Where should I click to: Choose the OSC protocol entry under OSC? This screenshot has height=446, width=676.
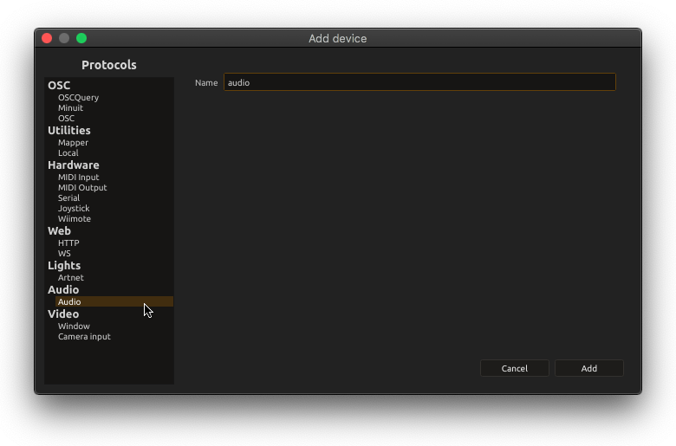(66, 118)
